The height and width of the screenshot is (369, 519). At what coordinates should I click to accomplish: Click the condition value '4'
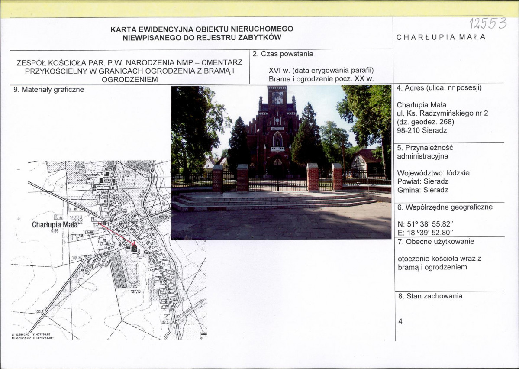point(400,322)
